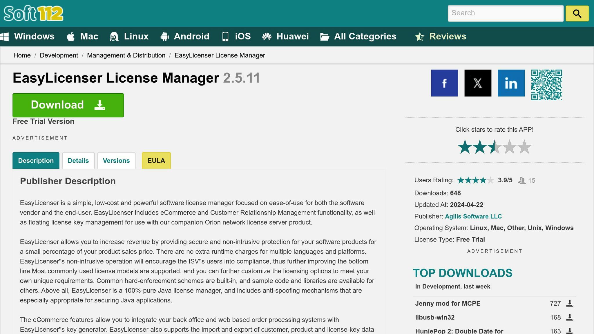Screen dimensions: 594x334
Task: Rate the app five stars
Action: (524, 147)
